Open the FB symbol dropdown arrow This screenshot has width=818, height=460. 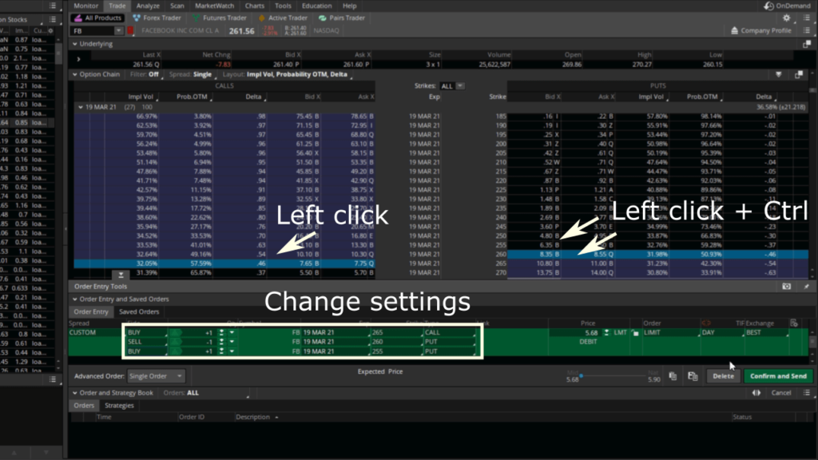[118, 31]
